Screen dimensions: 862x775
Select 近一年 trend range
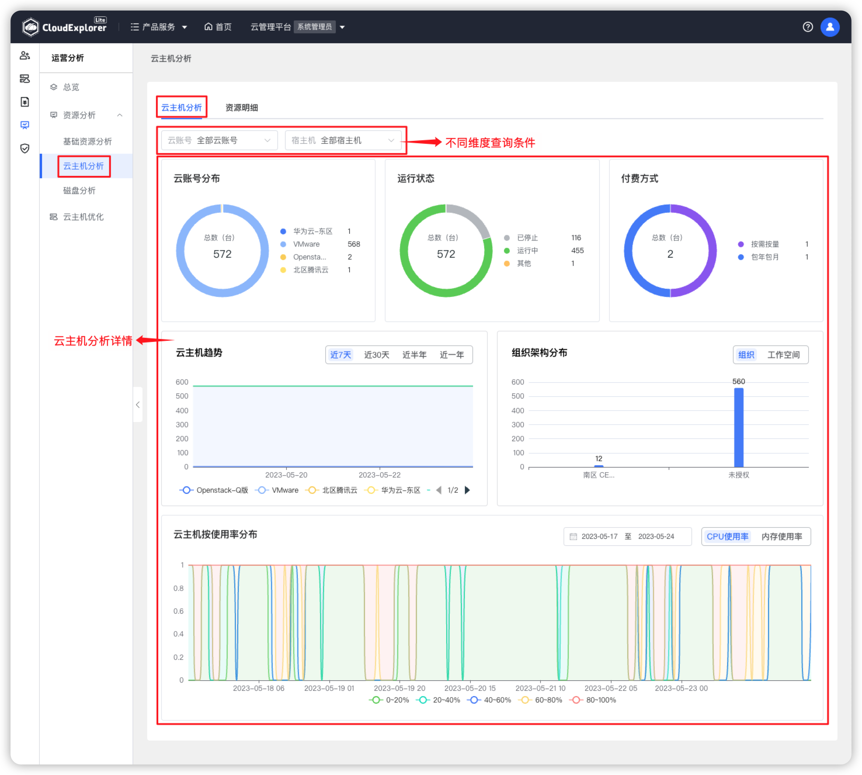pyautogui.click(x=451, y=354)
